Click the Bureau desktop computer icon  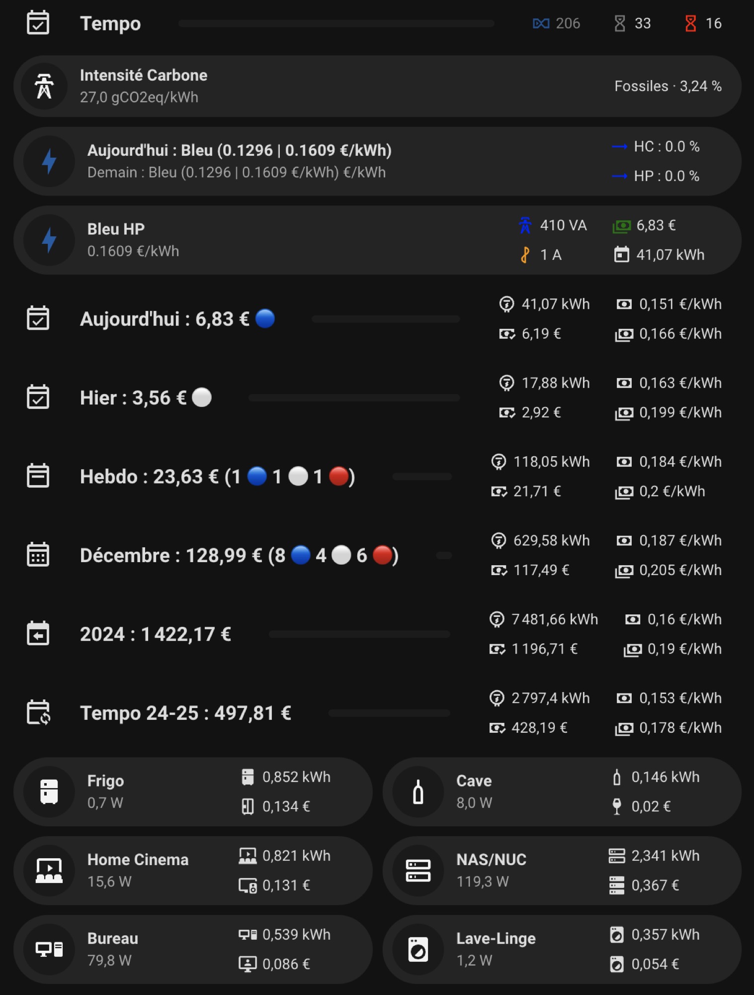click(x=49, y=949)
